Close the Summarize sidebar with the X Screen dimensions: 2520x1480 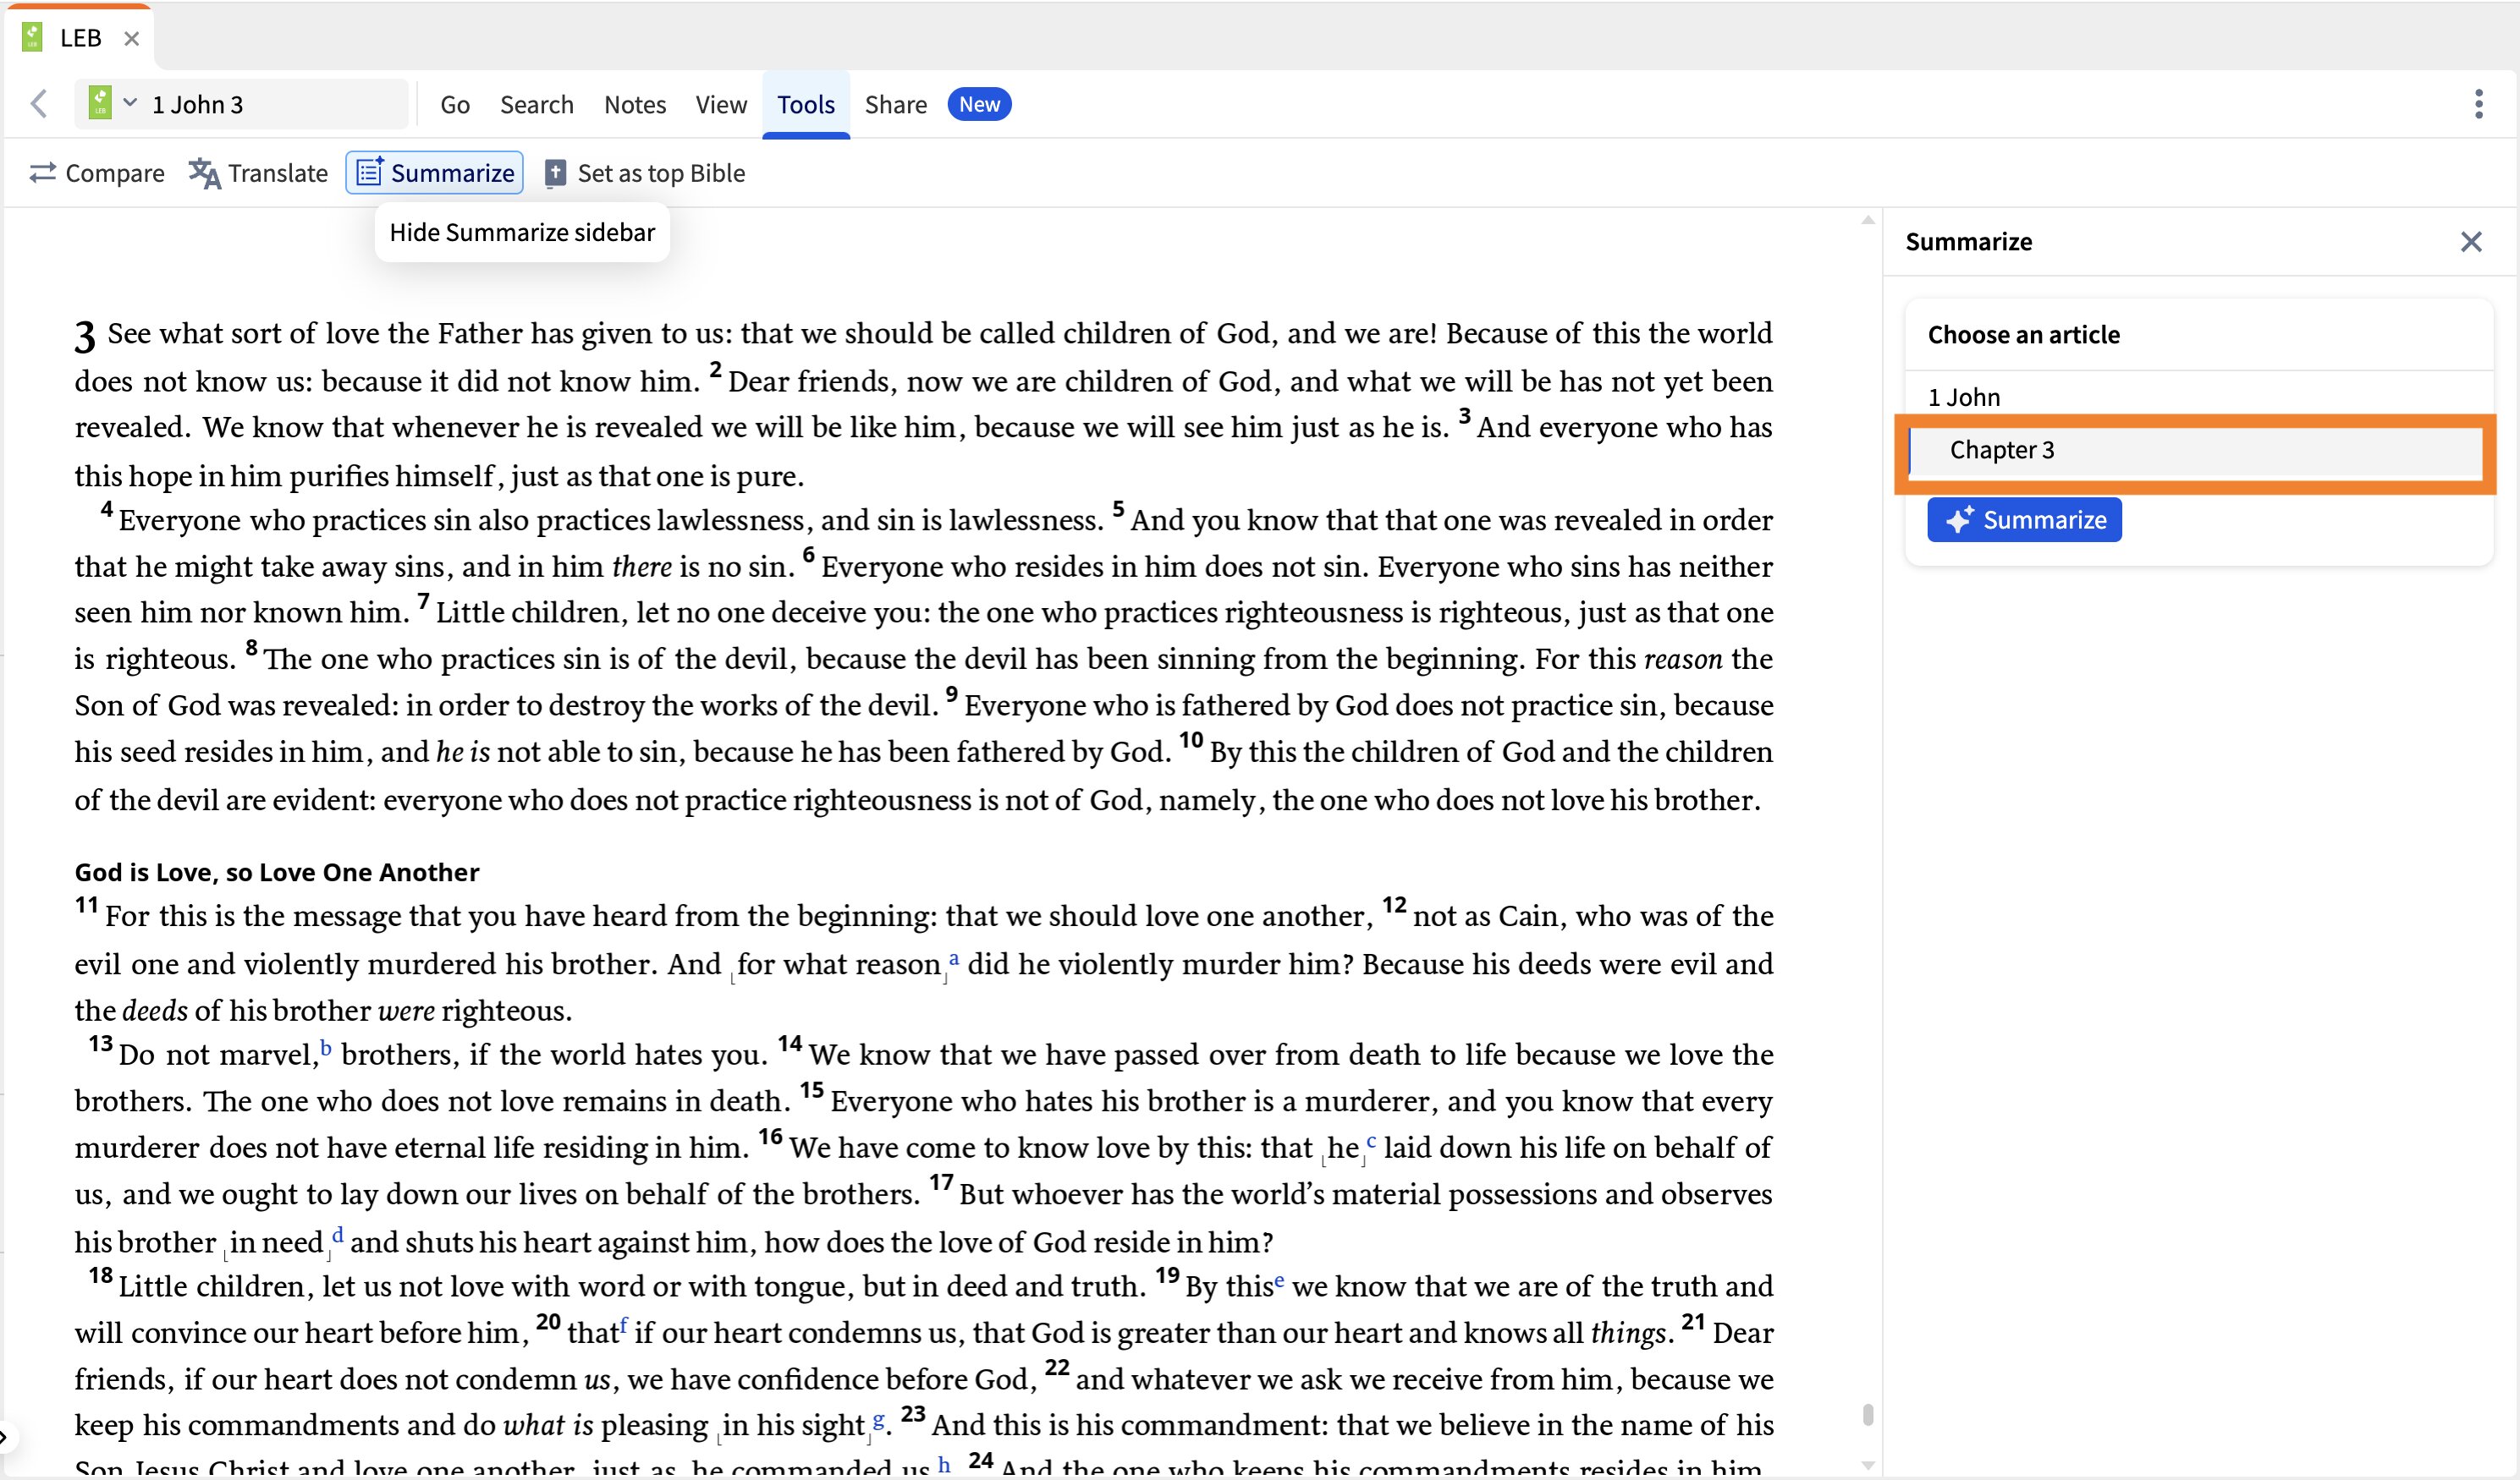click(2472, 241)
